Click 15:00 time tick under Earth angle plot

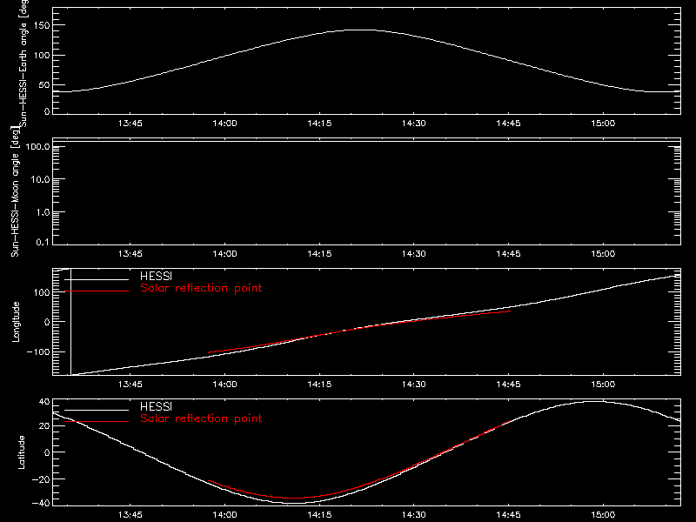[603, 124]
